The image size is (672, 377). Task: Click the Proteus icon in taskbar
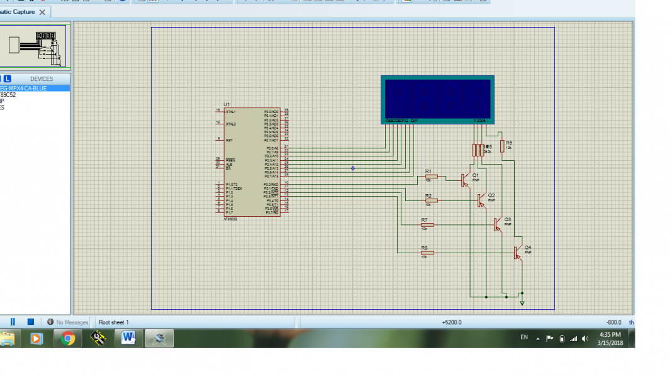pos(159,339)
